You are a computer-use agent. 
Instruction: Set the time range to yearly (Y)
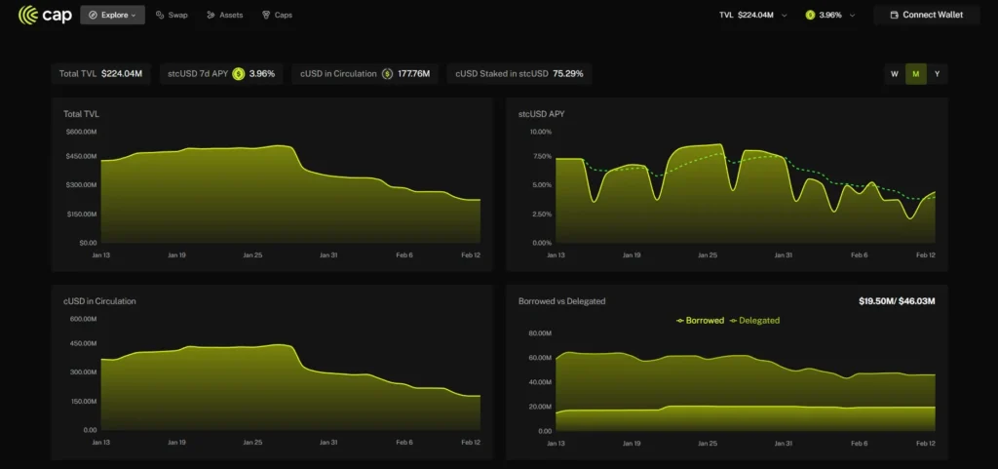coord(937,74)
